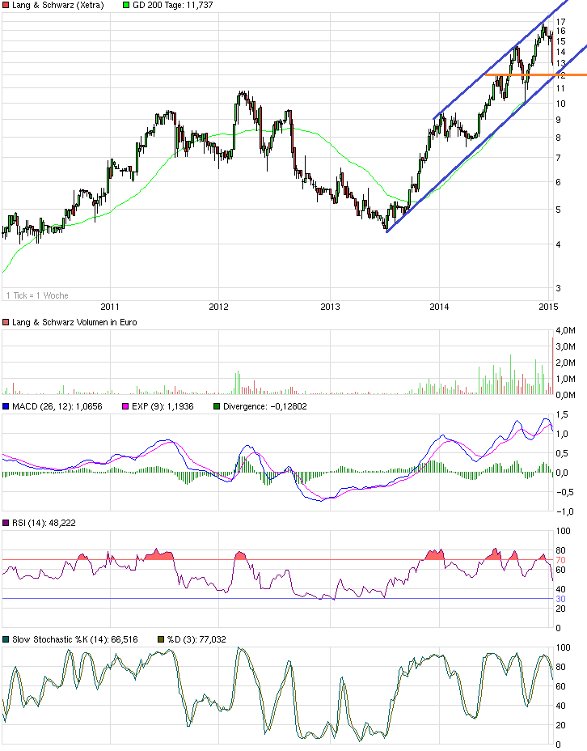Click the 'RSI (14): 48,222' label
The image size is (587, 751).
coord(44,523)
